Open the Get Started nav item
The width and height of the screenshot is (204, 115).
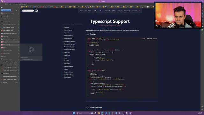[x=88, y=11]
